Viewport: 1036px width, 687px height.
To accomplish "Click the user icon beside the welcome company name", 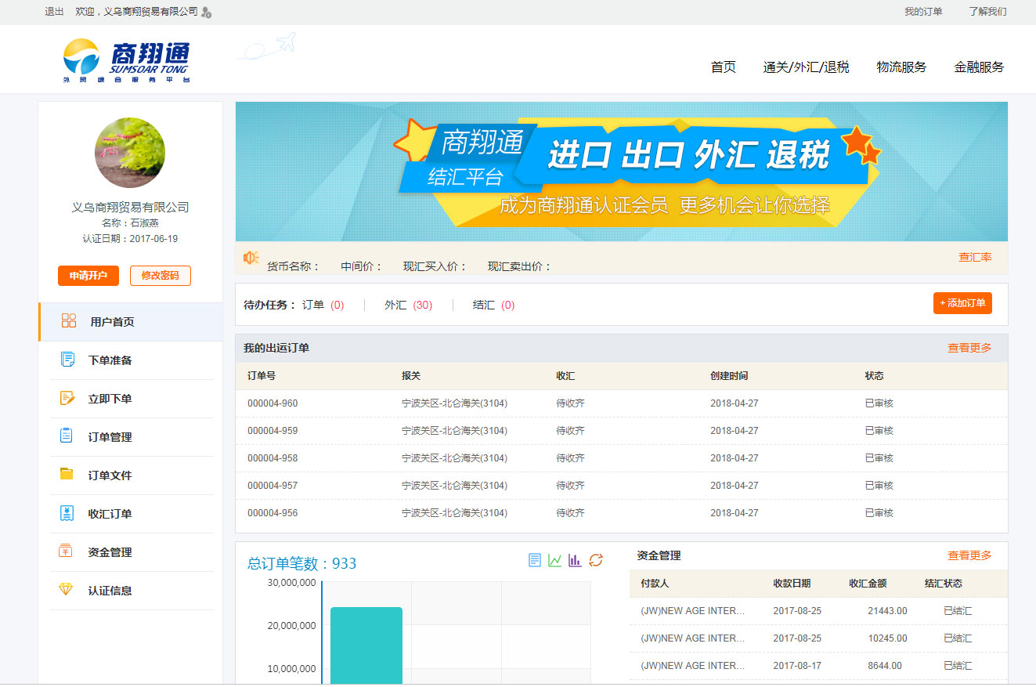I will point(206,13).
